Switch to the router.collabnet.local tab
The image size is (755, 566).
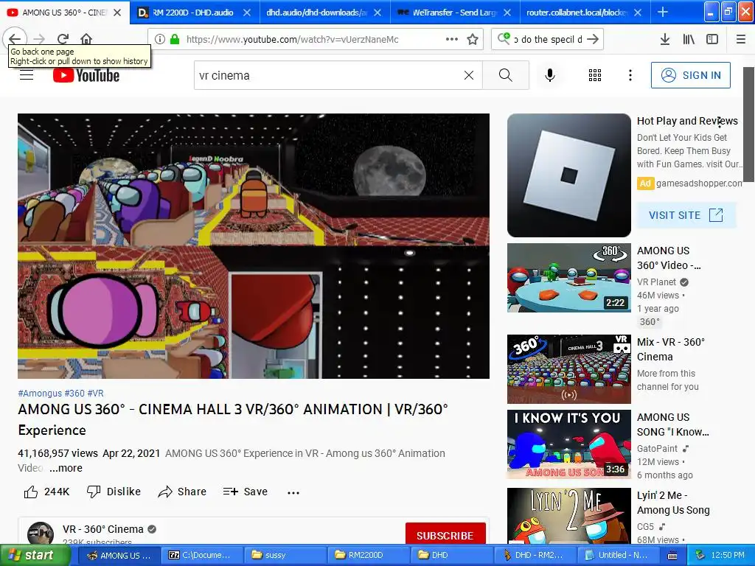coord(577,13)
